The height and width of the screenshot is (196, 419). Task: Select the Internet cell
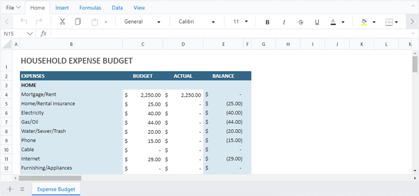pyautogui.click(x=71, y=159)
